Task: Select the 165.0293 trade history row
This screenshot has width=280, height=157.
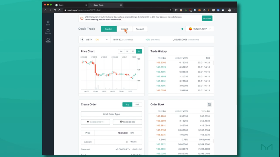Action: point(180,90)
